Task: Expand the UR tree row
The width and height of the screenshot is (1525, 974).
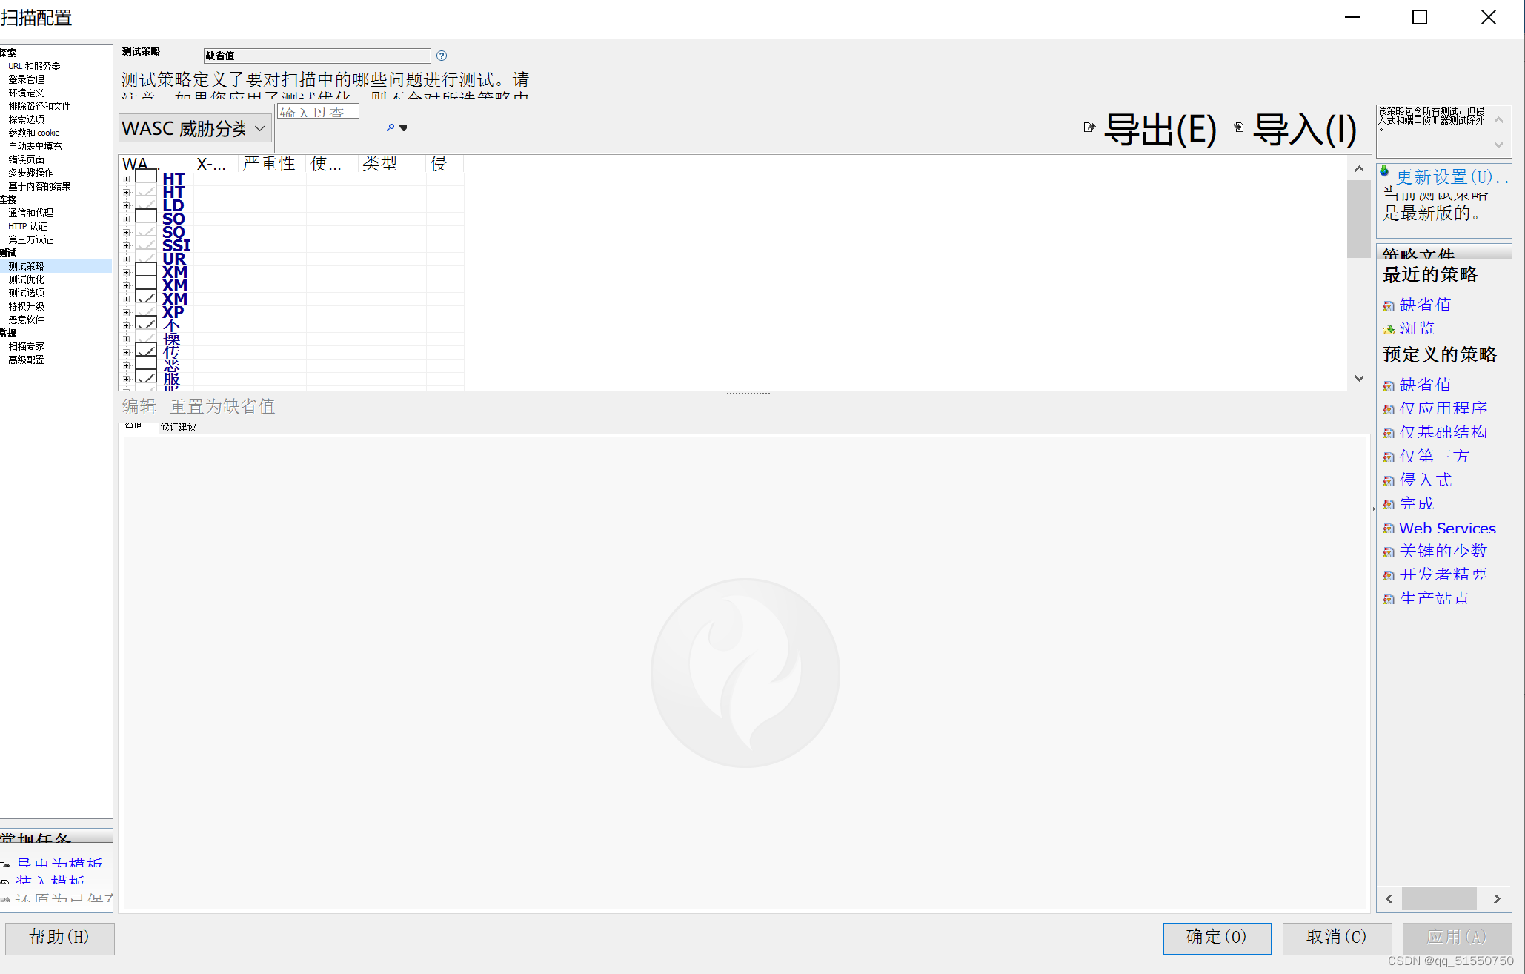Action: pos(127,259)
